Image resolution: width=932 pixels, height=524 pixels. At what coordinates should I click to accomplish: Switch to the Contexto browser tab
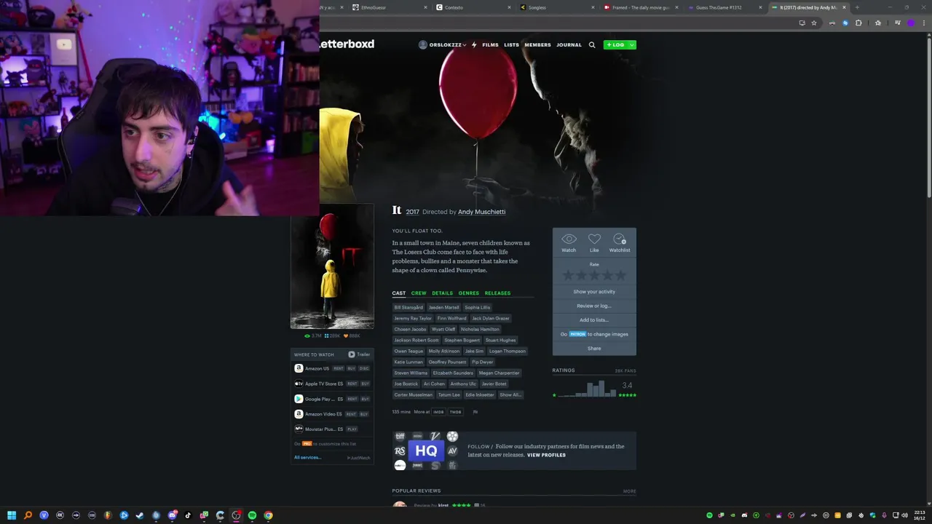click(473, 7)
